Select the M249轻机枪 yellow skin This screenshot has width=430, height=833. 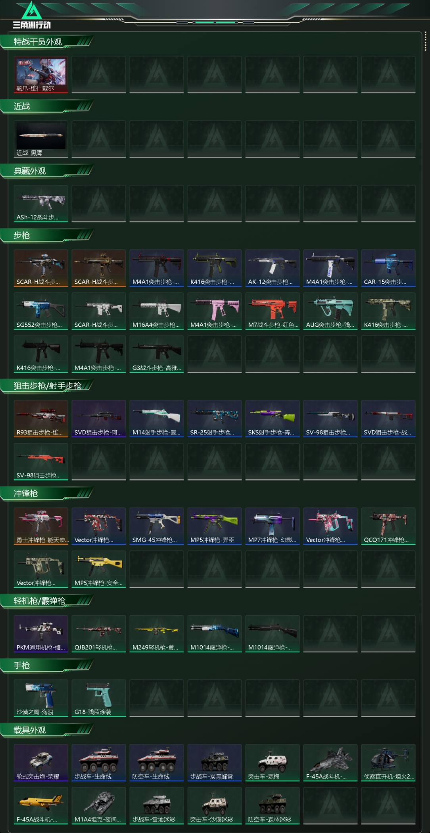157,634
